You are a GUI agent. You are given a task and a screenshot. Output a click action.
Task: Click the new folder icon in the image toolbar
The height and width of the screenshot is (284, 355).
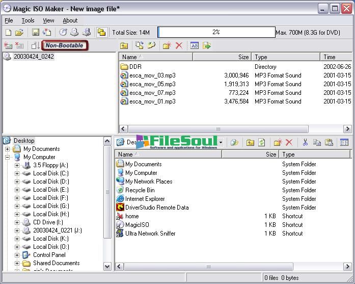(167, 46)
